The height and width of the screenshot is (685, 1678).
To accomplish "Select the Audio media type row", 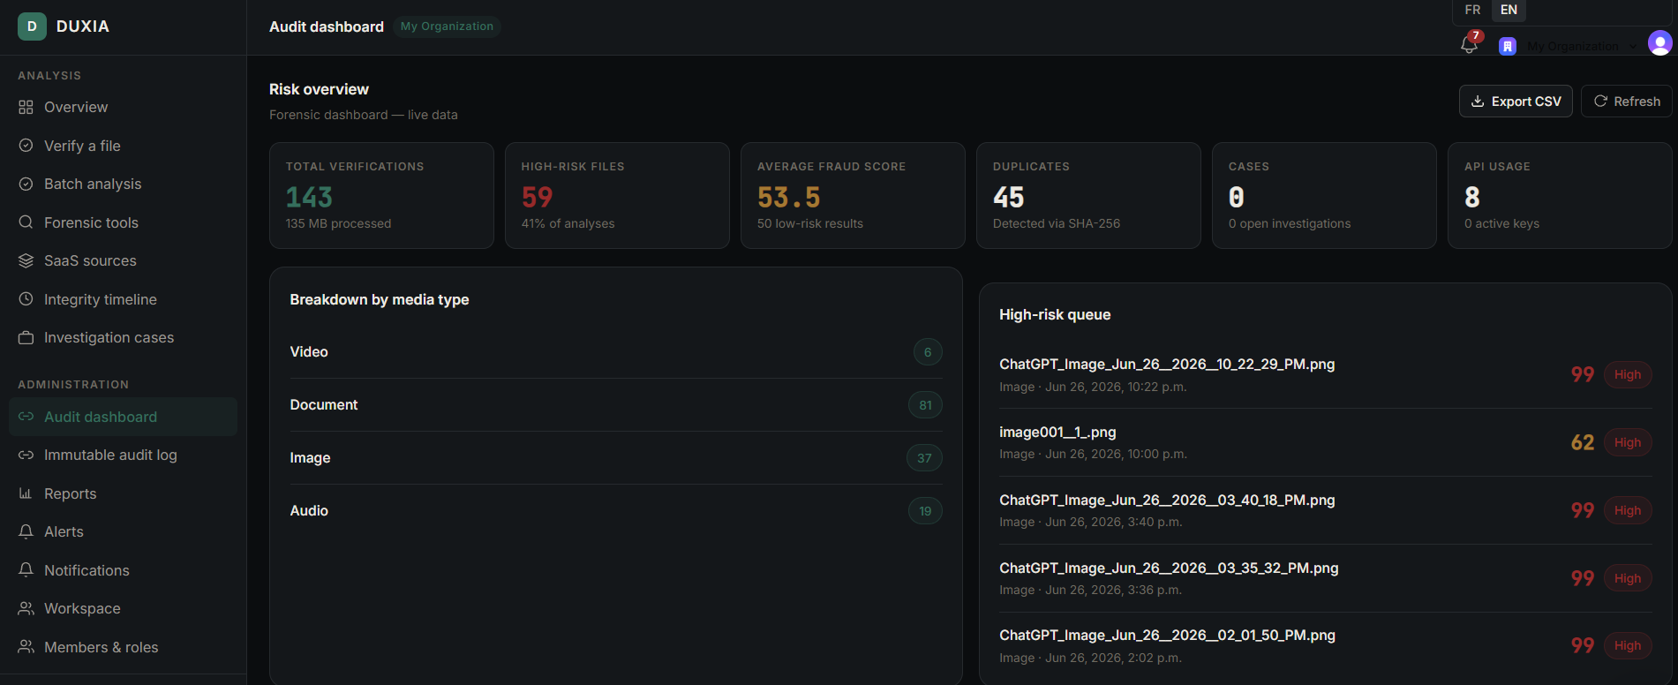I will pos(616,511).
